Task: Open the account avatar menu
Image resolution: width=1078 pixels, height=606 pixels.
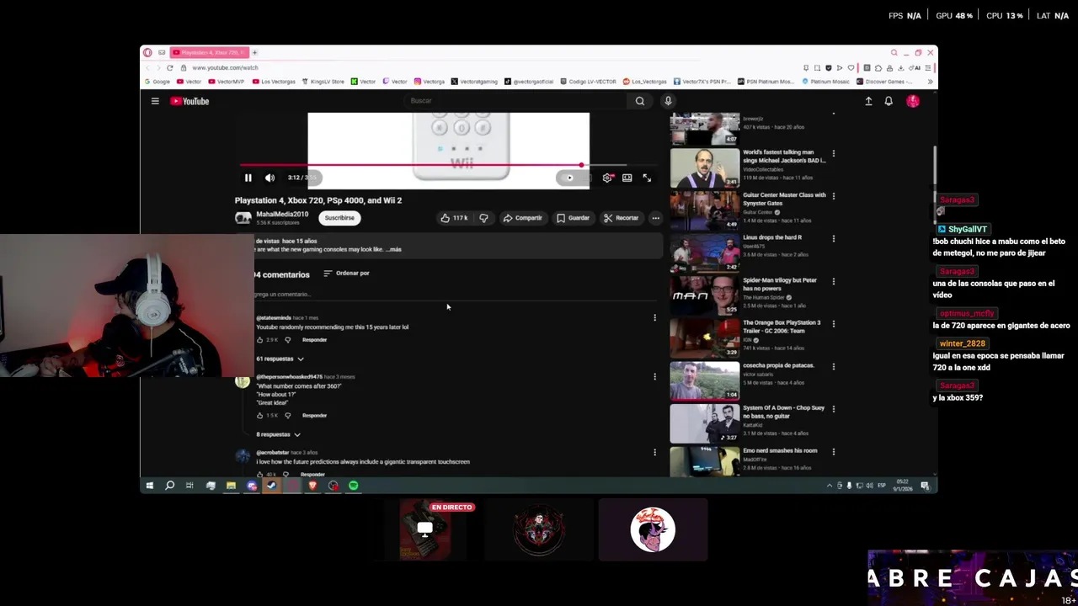Action: click(x=913, y=101)
